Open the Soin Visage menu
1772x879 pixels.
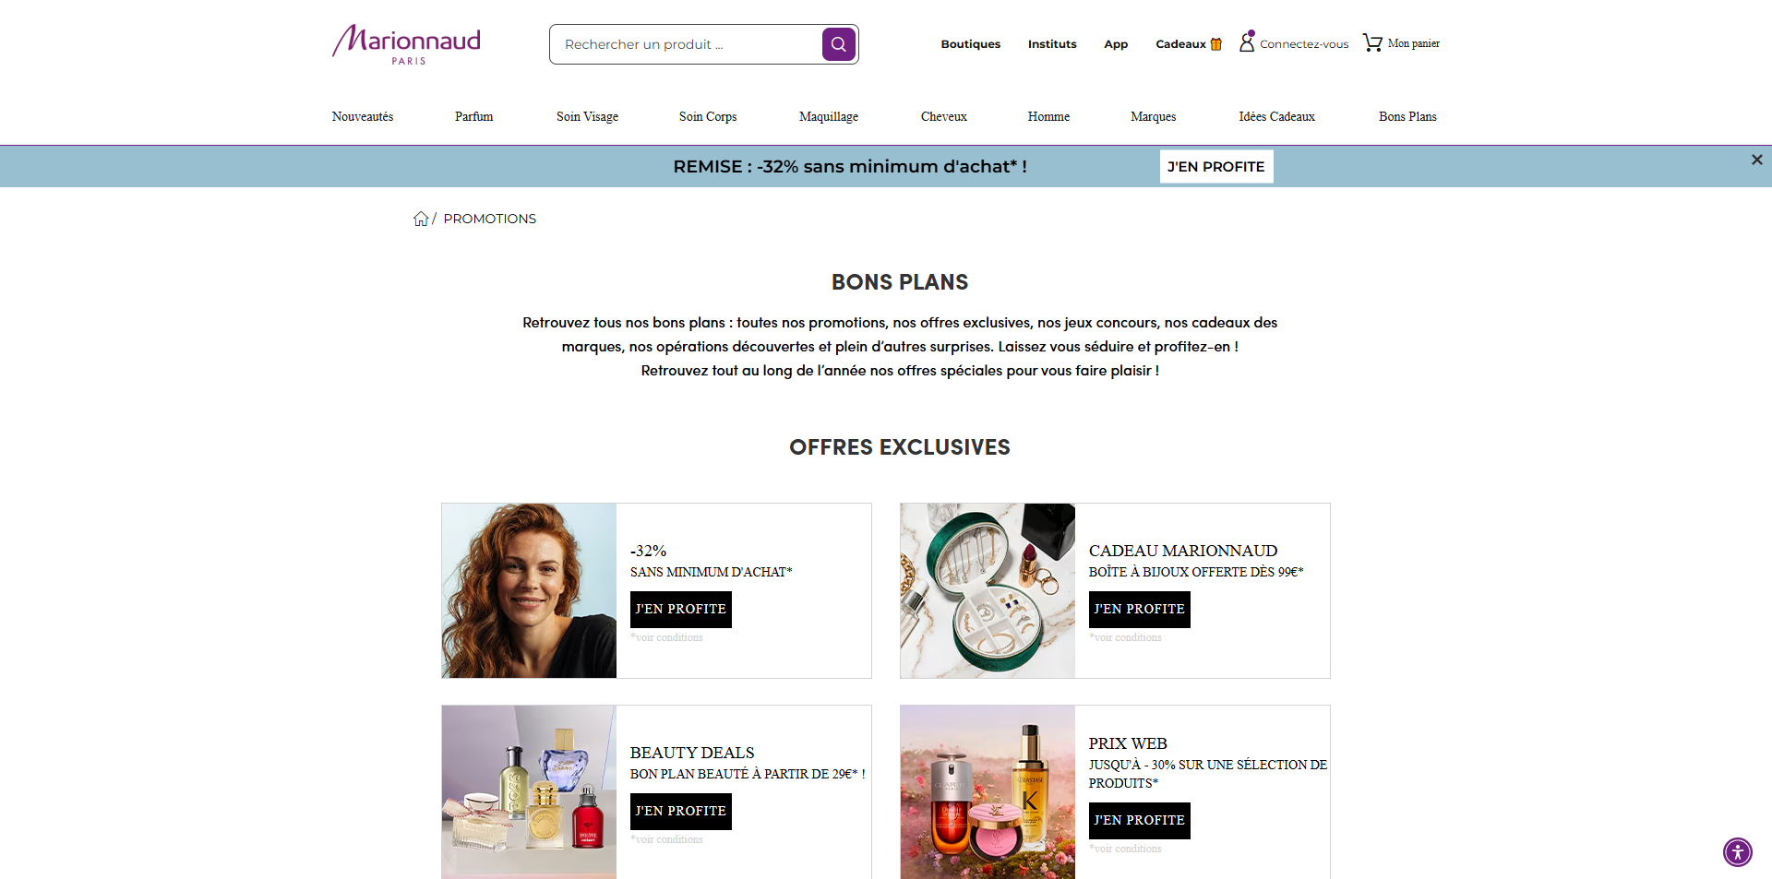pyautogui.click(x=587, y=116)
